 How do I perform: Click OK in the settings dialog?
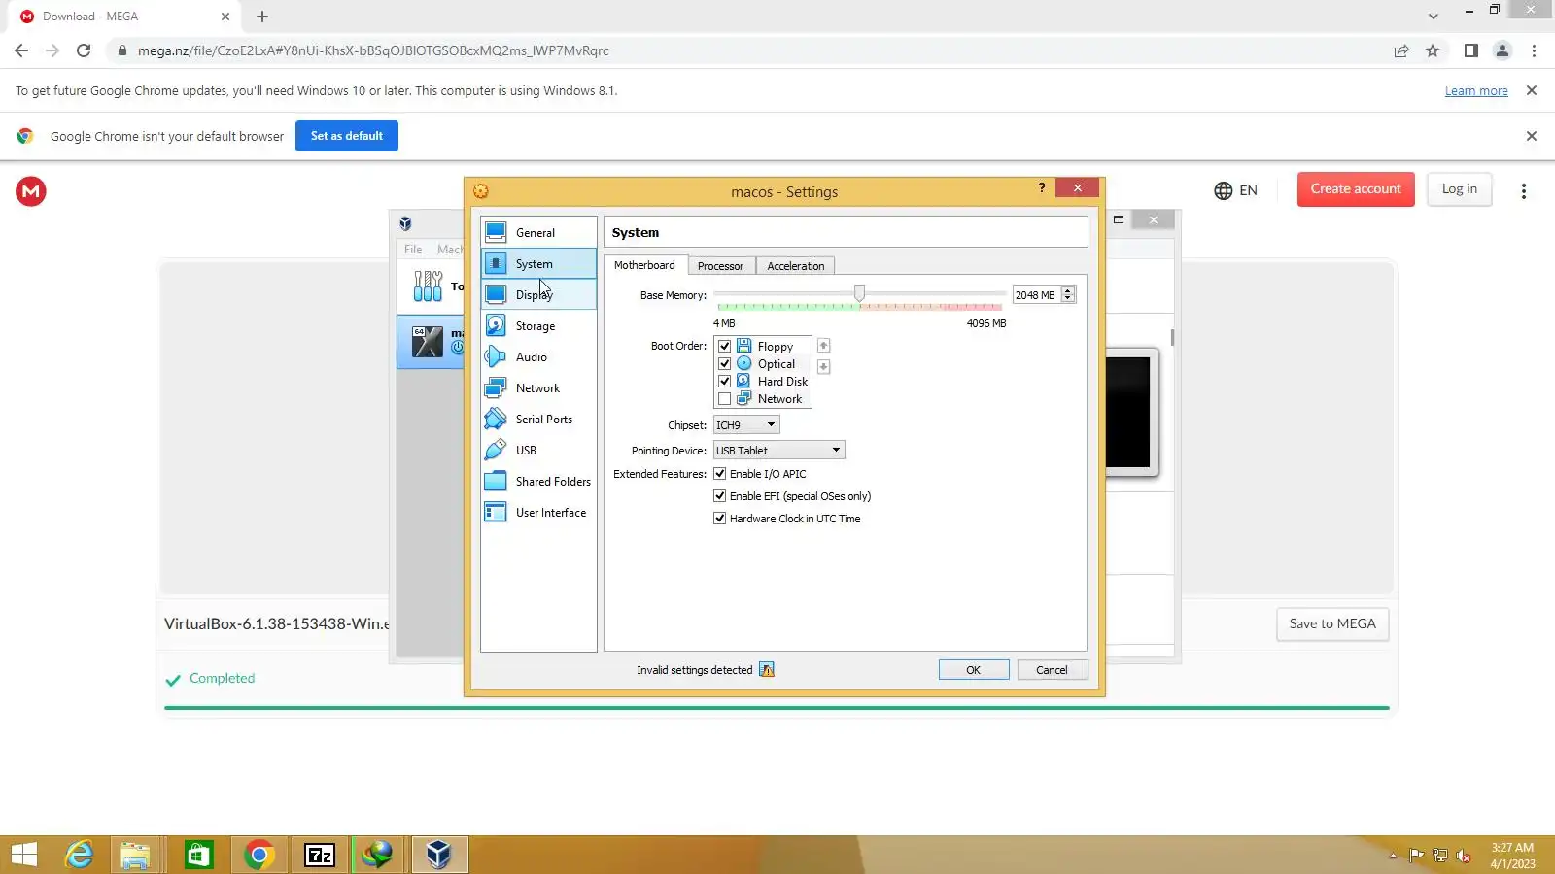click(974, 669)
